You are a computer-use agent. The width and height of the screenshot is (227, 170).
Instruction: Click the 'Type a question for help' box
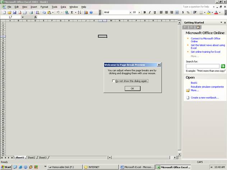coord(197,7)
